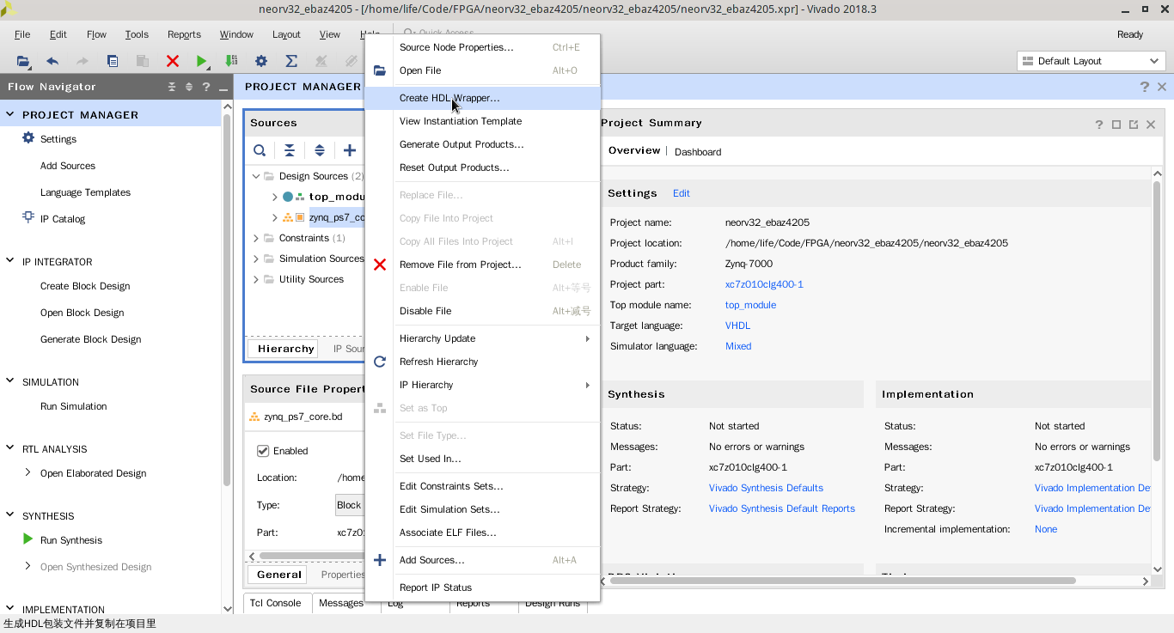Expand all sources in Sources panel
This screenshot has height=633, width=1174.
pos(320,150)
